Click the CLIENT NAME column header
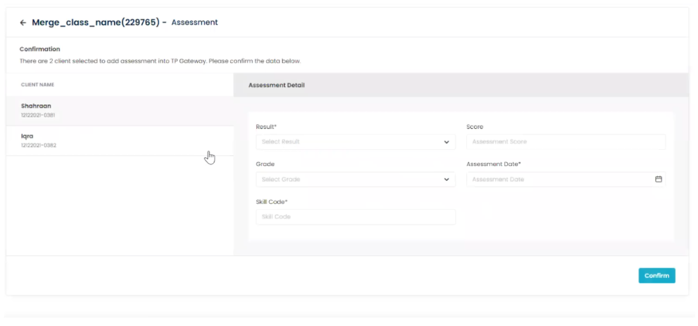698x326 pixels. coord(37,85)
